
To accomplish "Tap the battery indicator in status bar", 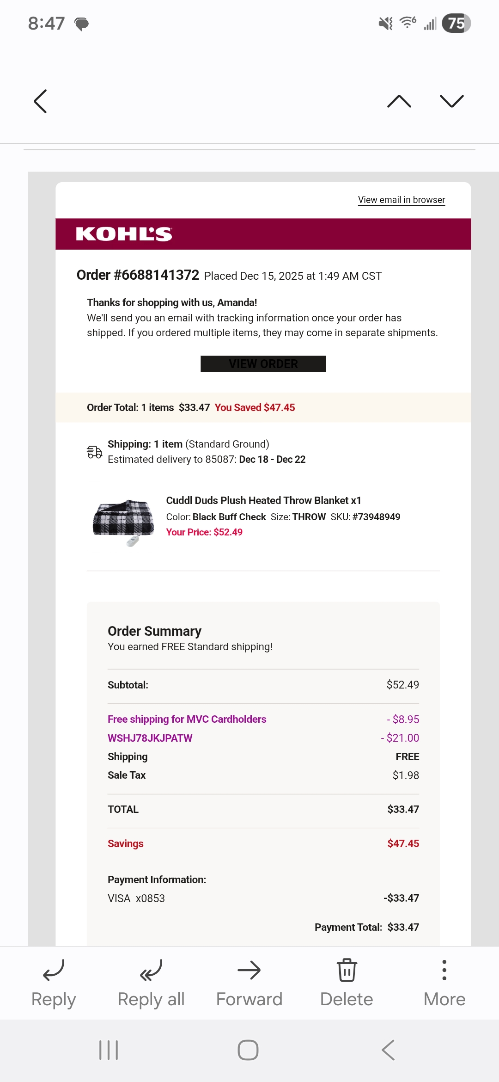I will (456, 23).
